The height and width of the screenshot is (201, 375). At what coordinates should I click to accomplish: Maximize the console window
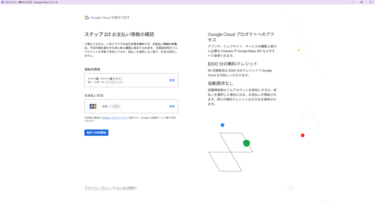pyautogui.click(x=361, y=2)
